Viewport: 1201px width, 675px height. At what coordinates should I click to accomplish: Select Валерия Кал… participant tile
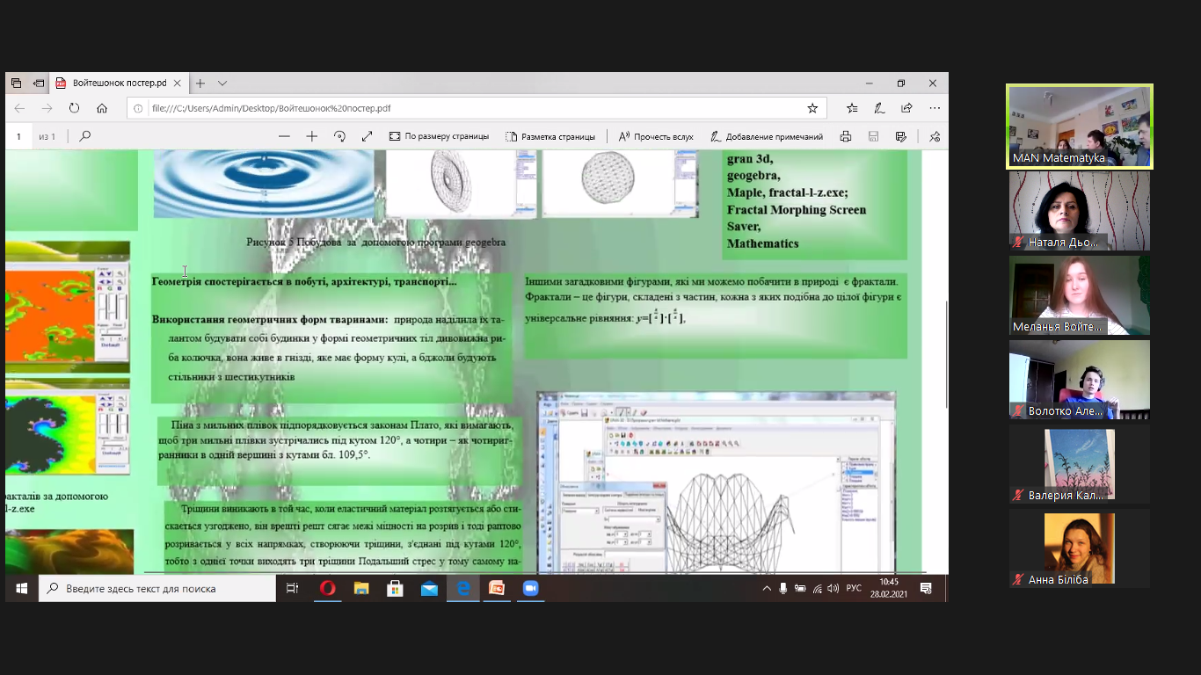1080,464
